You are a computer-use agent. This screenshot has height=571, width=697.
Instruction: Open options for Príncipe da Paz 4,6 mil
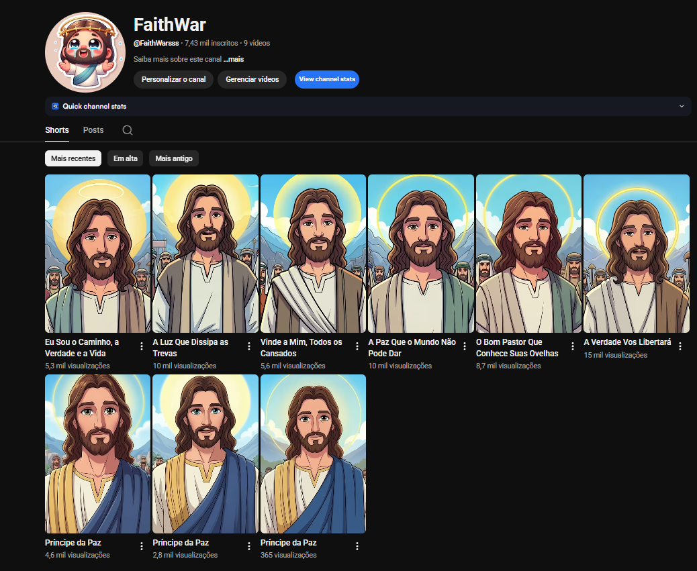pyautogui.click(x=142, y=547)
